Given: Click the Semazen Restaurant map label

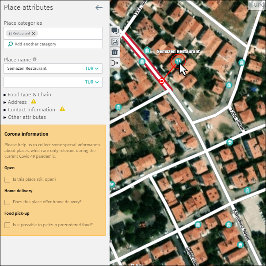Looking at the screenshot, I should (178, 51).
